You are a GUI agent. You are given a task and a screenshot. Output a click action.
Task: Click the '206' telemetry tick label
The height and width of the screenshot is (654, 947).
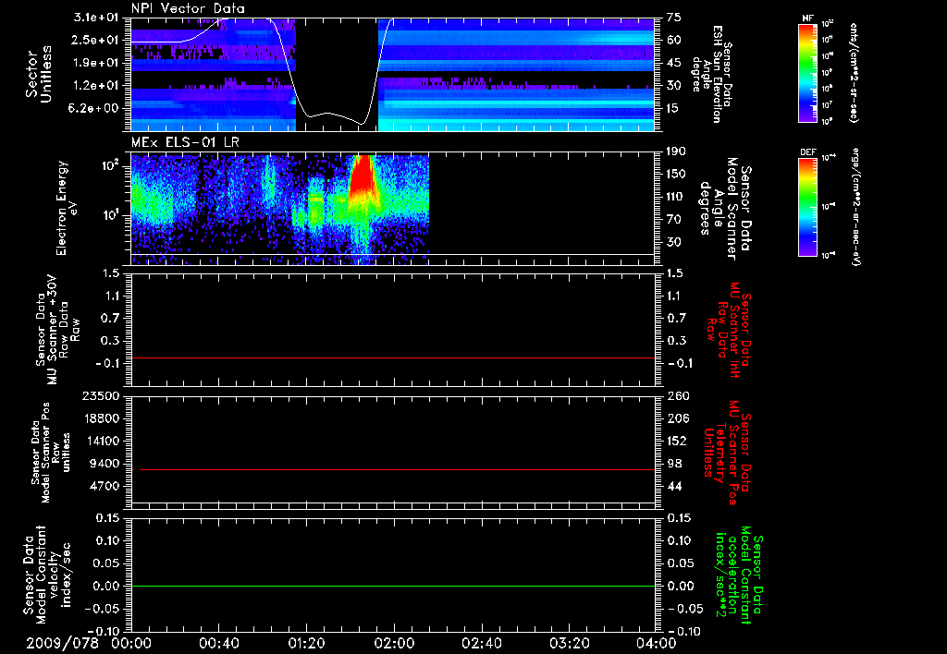(x=677, y=418)
